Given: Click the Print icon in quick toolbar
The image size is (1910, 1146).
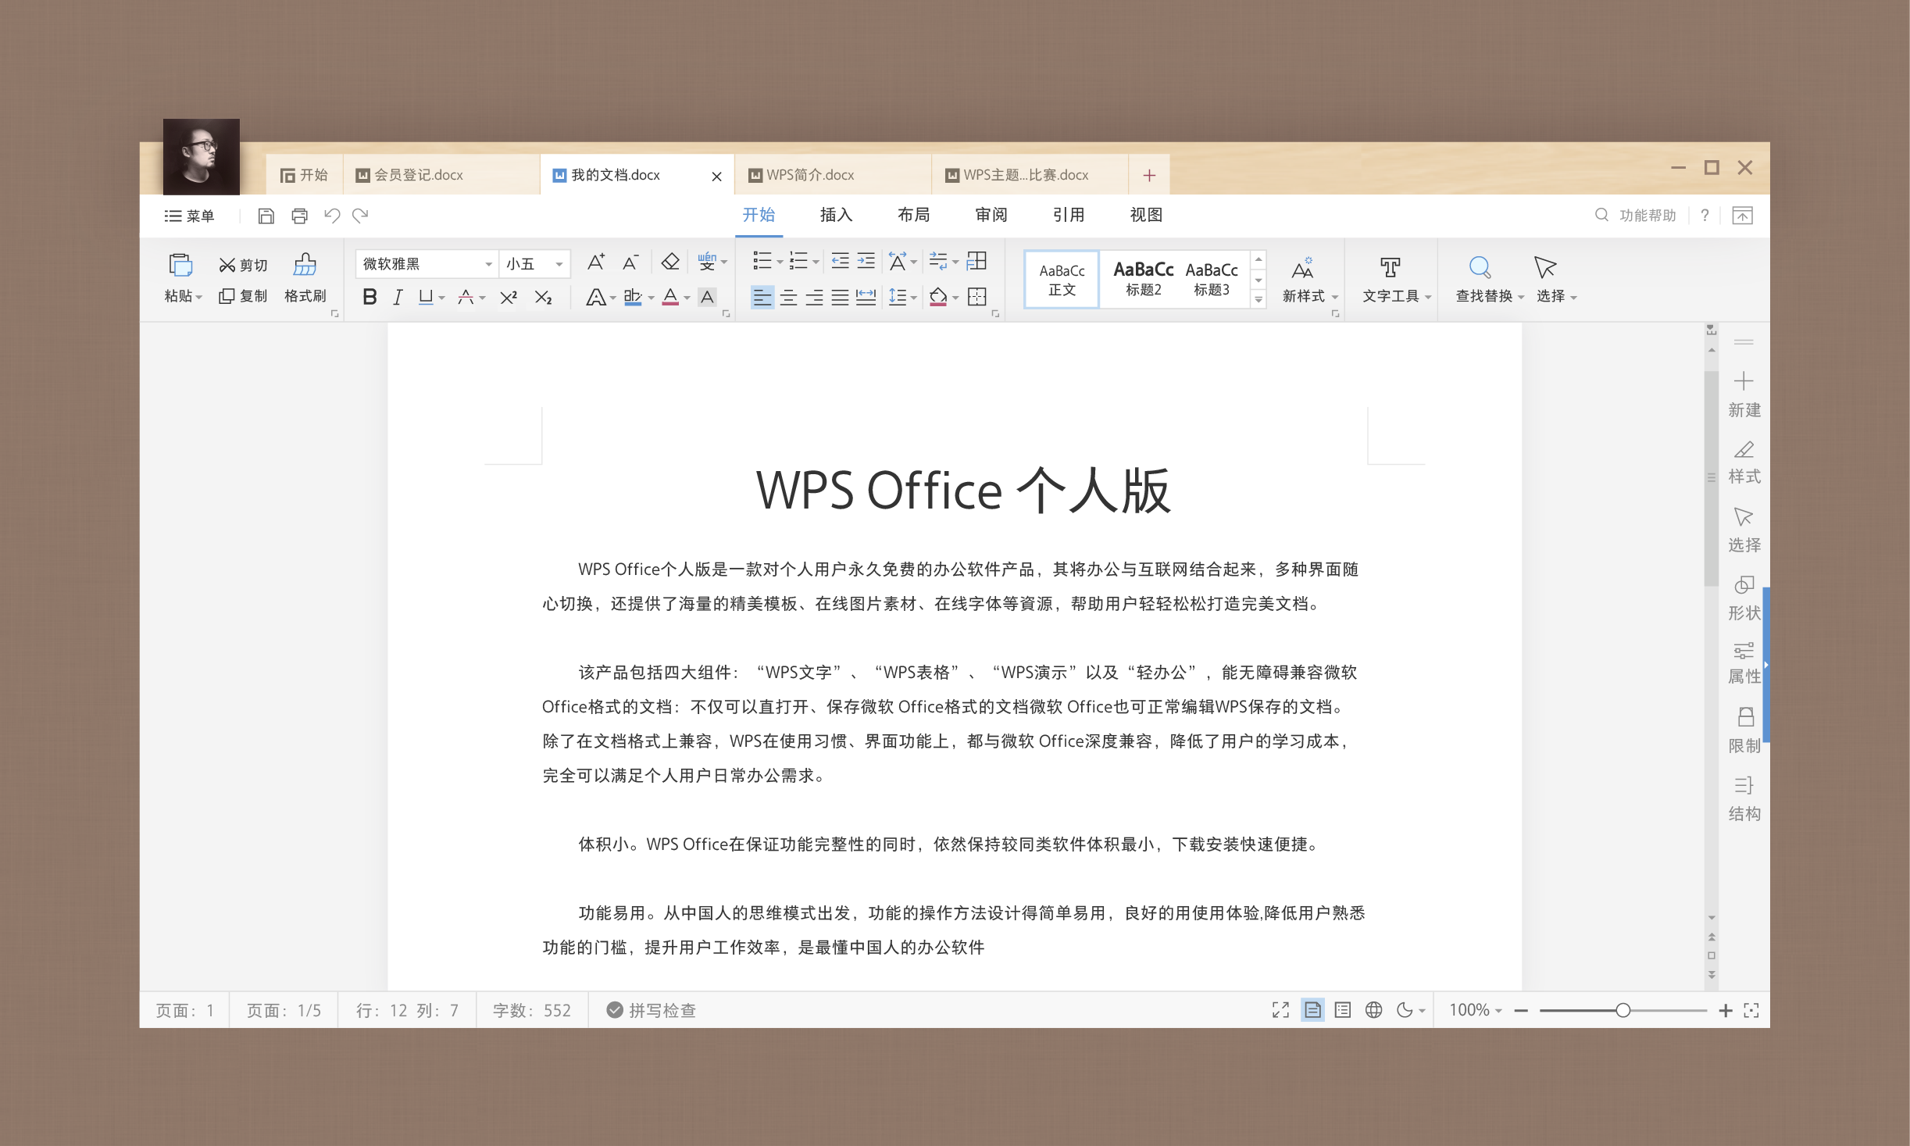Looking at the screenshot, I should (299, 216).
